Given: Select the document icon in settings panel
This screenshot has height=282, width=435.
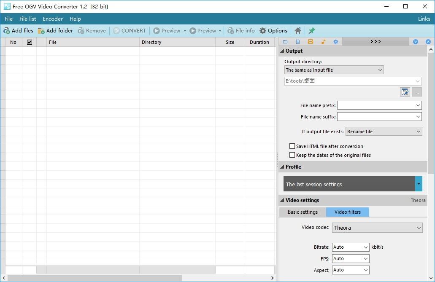Looking at the screenshot, I should [x=298, y=42].
